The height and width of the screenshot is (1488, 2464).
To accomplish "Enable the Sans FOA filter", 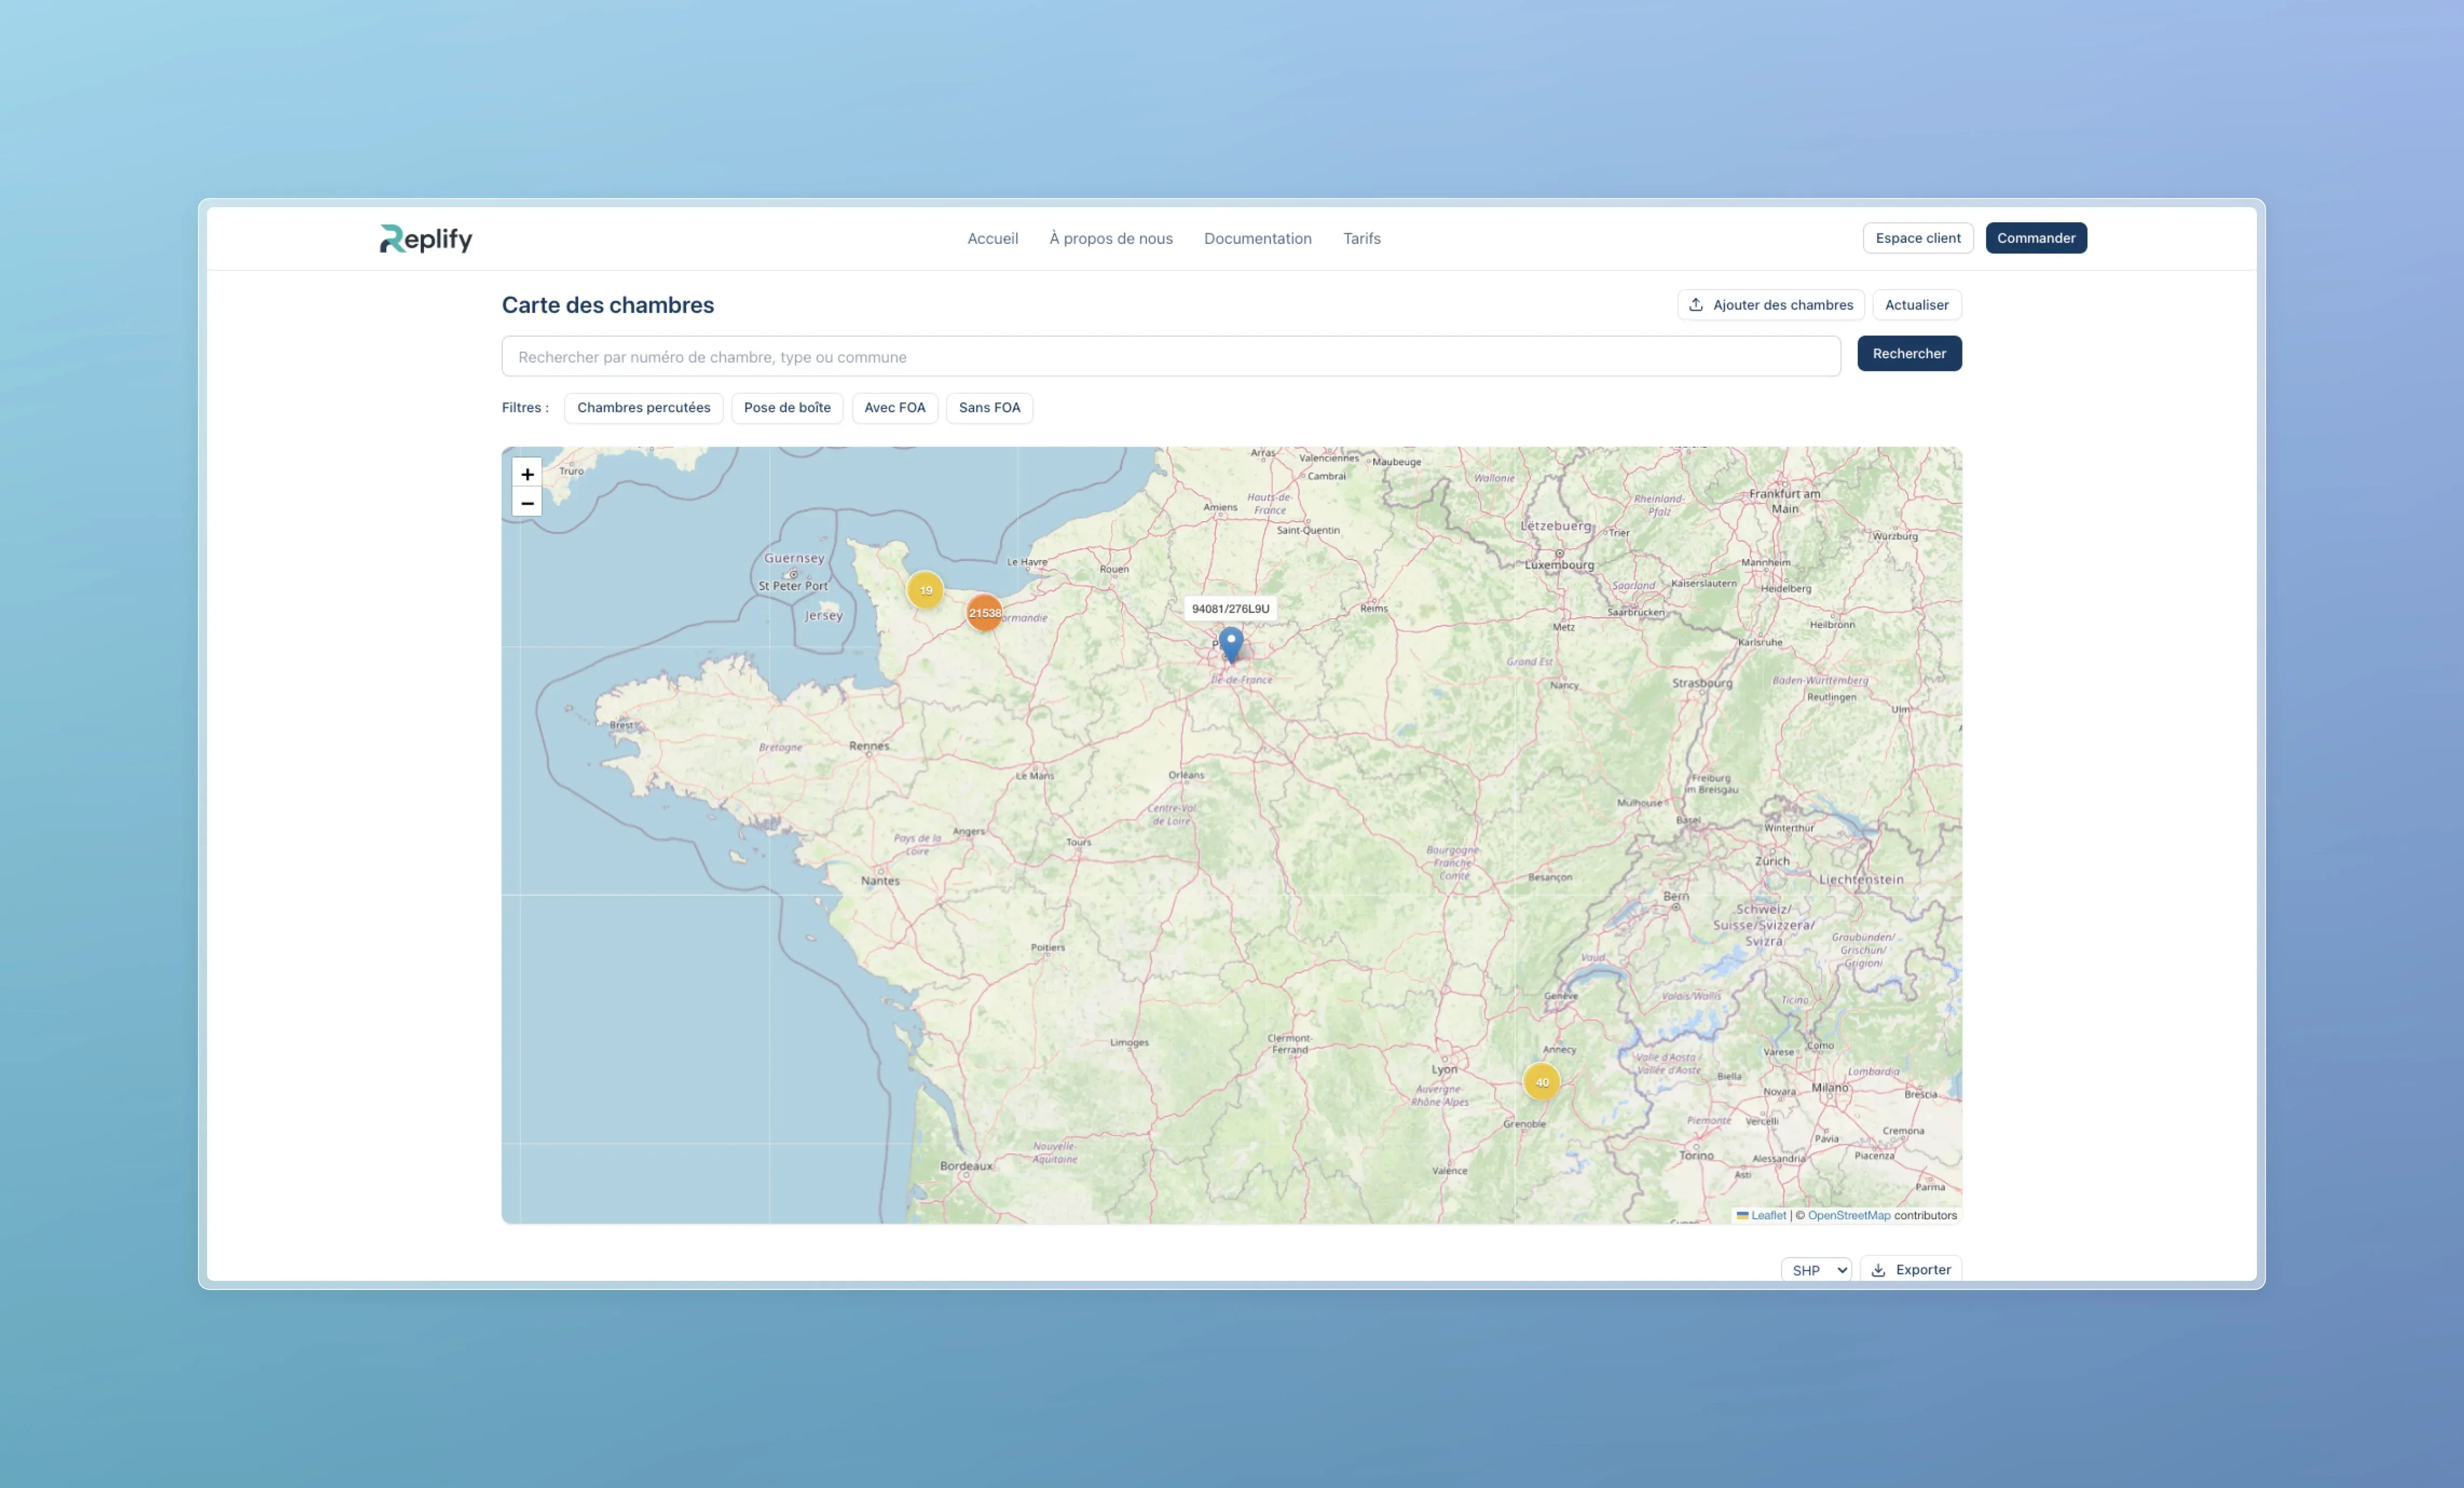I will pyautogui.click(x=989, y=408).
